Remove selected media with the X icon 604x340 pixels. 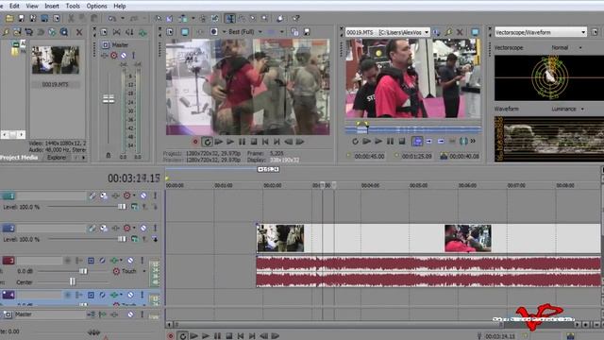[79, 32]
